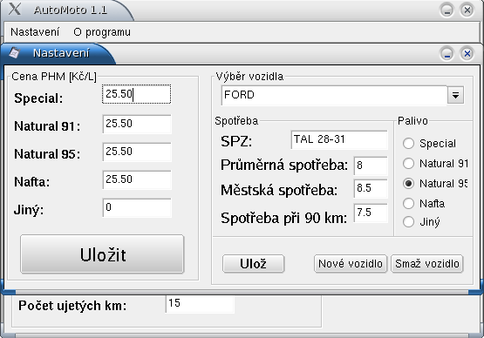
Task: Click the Nastavení window title icon
Action: (14, 53)
